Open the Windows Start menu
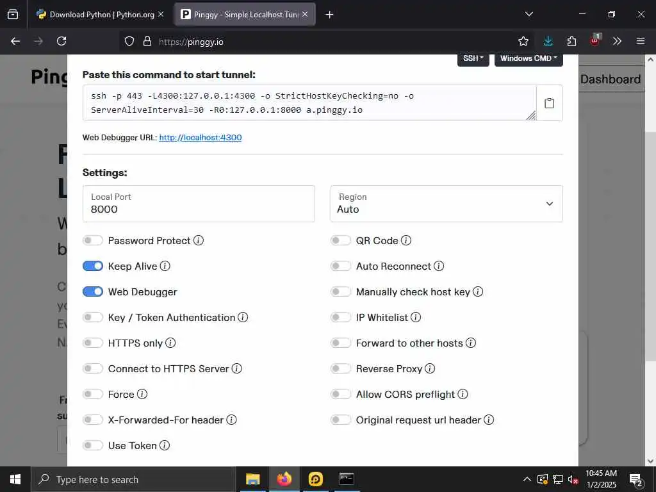Viewport: 656px width, 492px height. click(x=15, y=479)
